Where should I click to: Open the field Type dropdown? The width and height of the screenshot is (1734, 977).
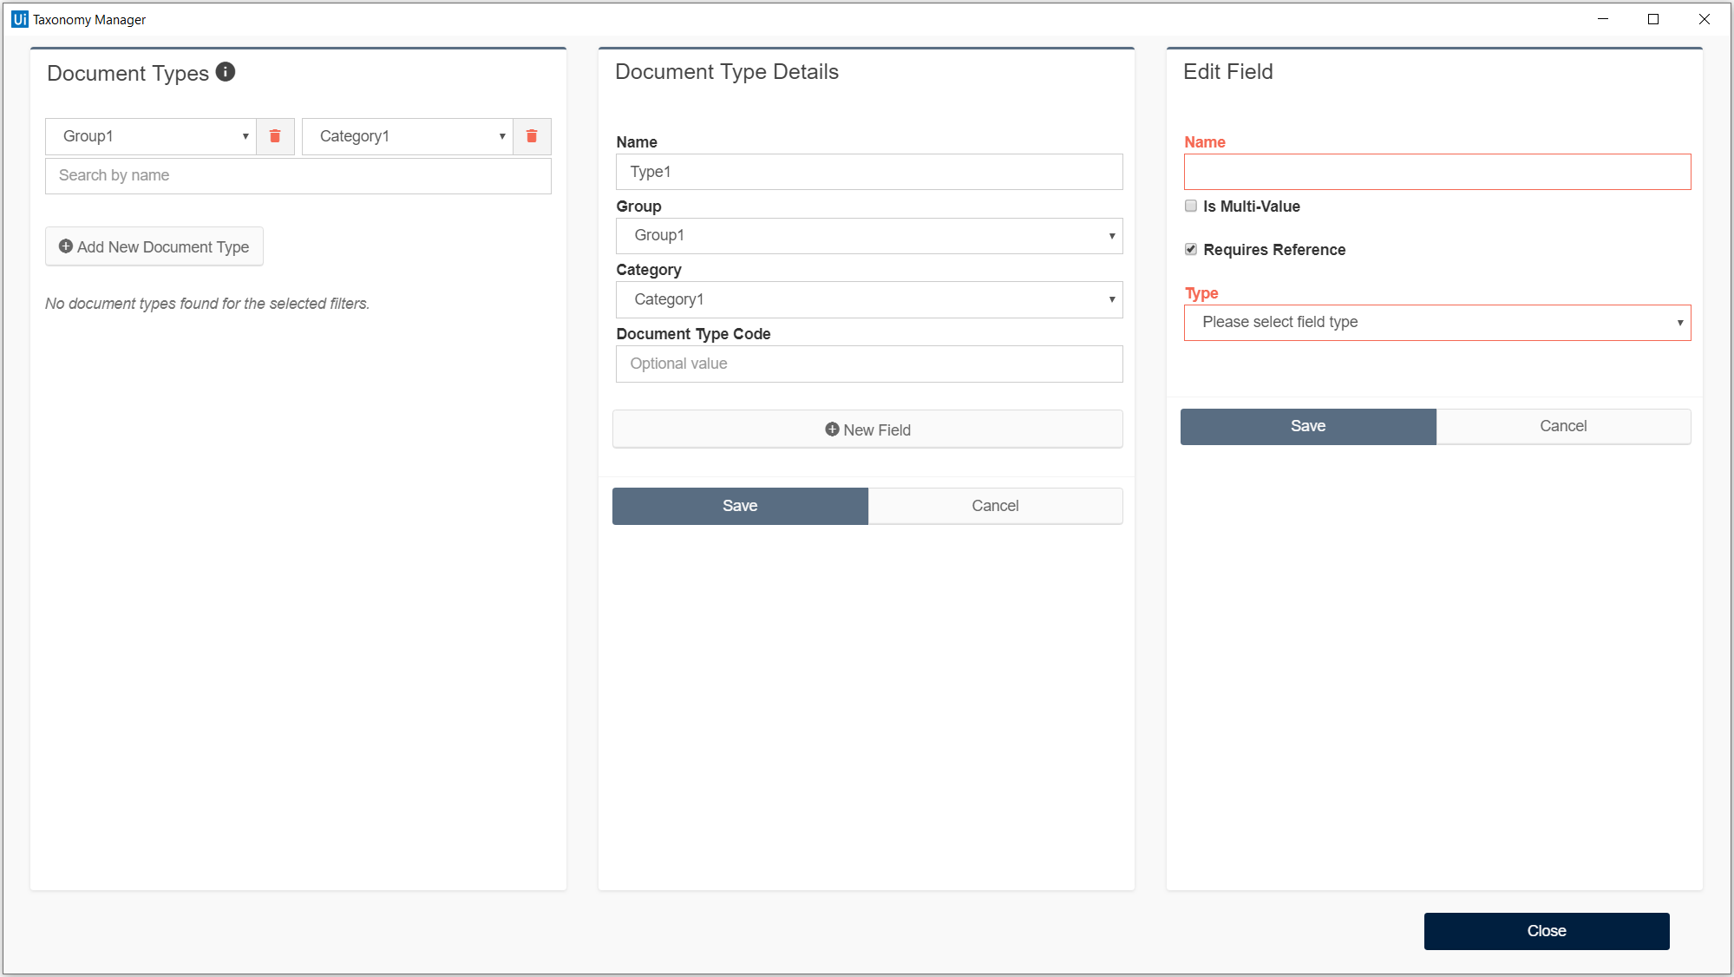1436,322
